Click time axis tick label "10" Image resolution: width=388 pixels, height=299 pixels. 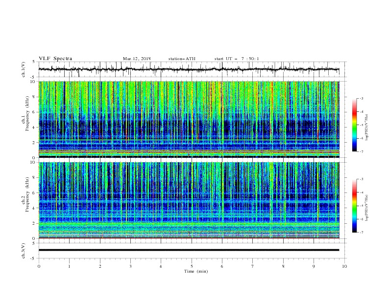(344, 266)
